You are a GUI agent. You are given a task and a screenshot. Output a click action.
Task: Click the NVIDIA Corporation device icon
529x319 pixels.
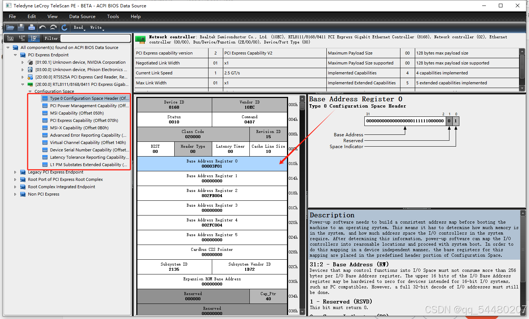pos(30,62)
